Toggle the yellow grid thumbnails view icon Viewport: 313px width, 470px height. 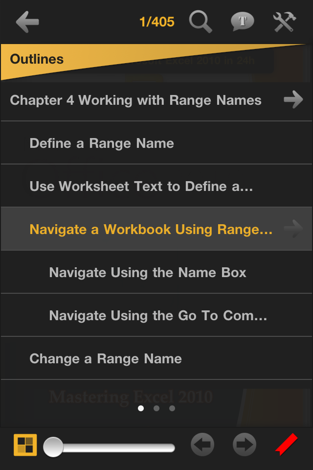pyautogui.click(x=25, y=445)
